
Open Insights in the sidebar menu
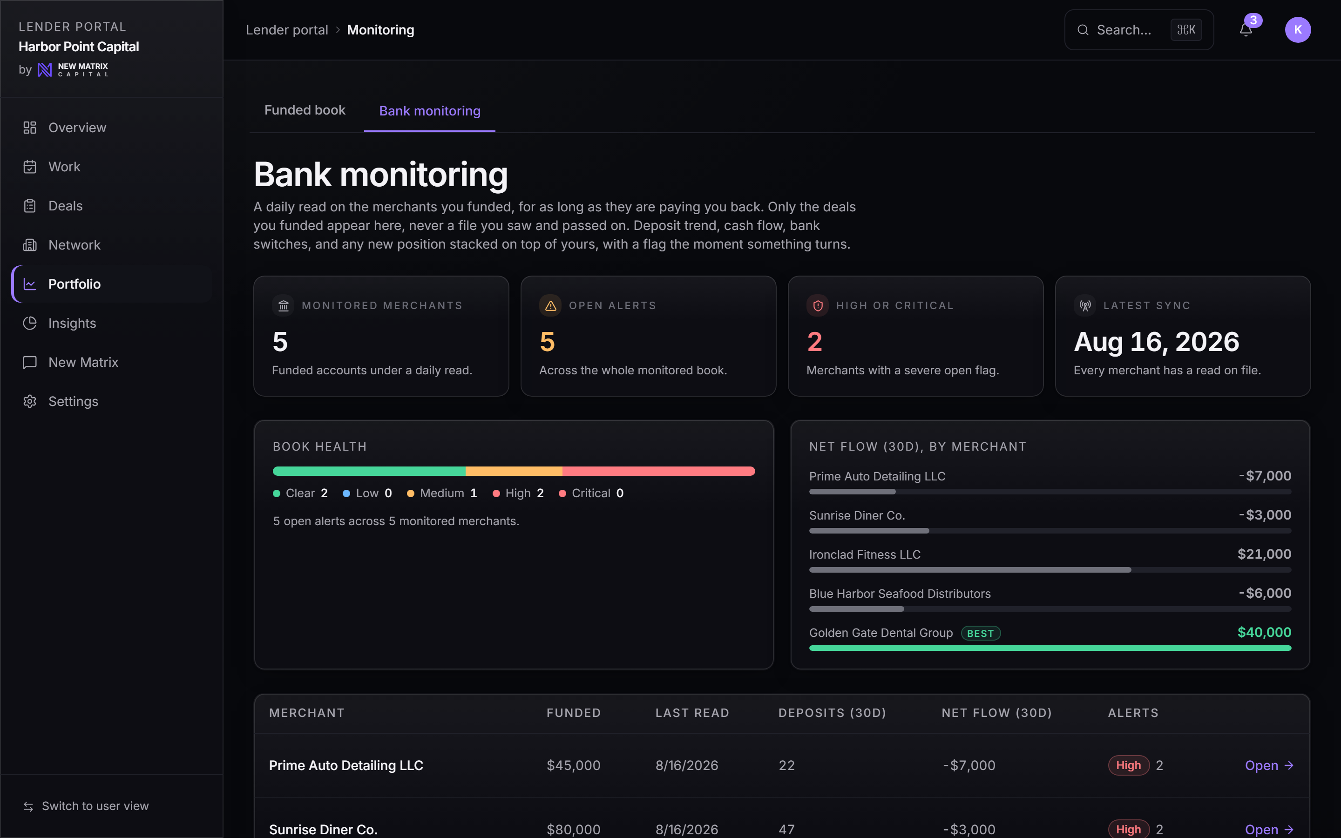coord(111,323)
